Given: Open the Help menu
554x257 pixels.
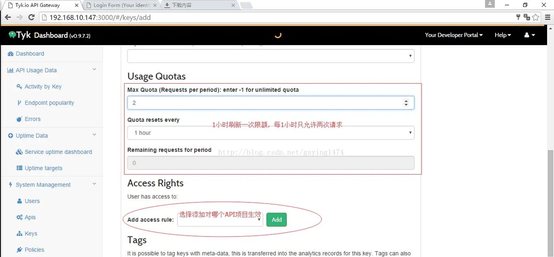Looking at the screenshot, I should pos(502,35).
